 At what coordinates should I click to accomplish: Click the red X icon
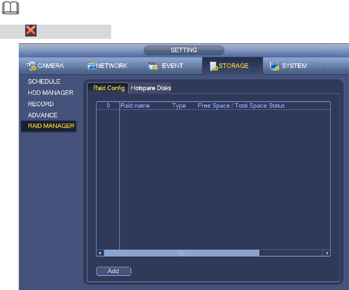(x=31, y=31)
